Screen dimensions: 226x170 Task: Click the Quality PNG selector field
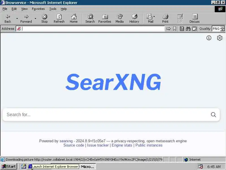216,29
